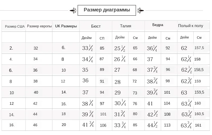Click the СП subheader under Бюст
Screen dimensions: 212x135
[x=102, y=38]
